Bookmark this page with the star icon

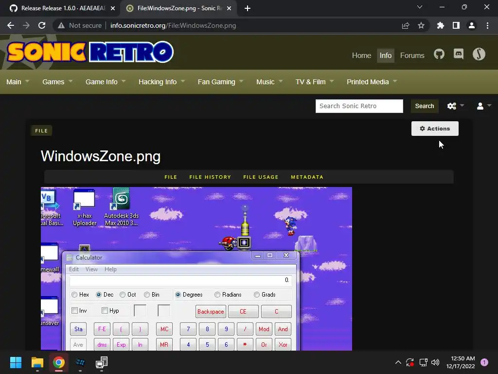click(421, 25)
